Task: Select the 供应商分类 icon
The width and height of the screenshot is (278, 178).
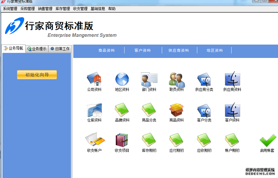Action: 204,80
